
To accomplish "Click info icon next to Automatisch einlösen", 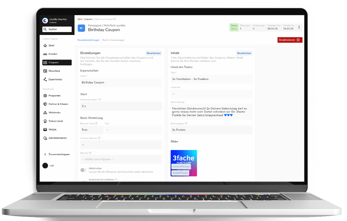I will [x=116, y=180].
